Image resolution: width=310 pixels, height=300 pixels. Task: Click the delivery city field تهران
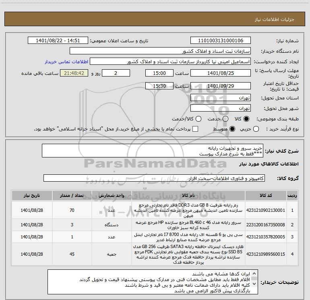pos(221,108)
